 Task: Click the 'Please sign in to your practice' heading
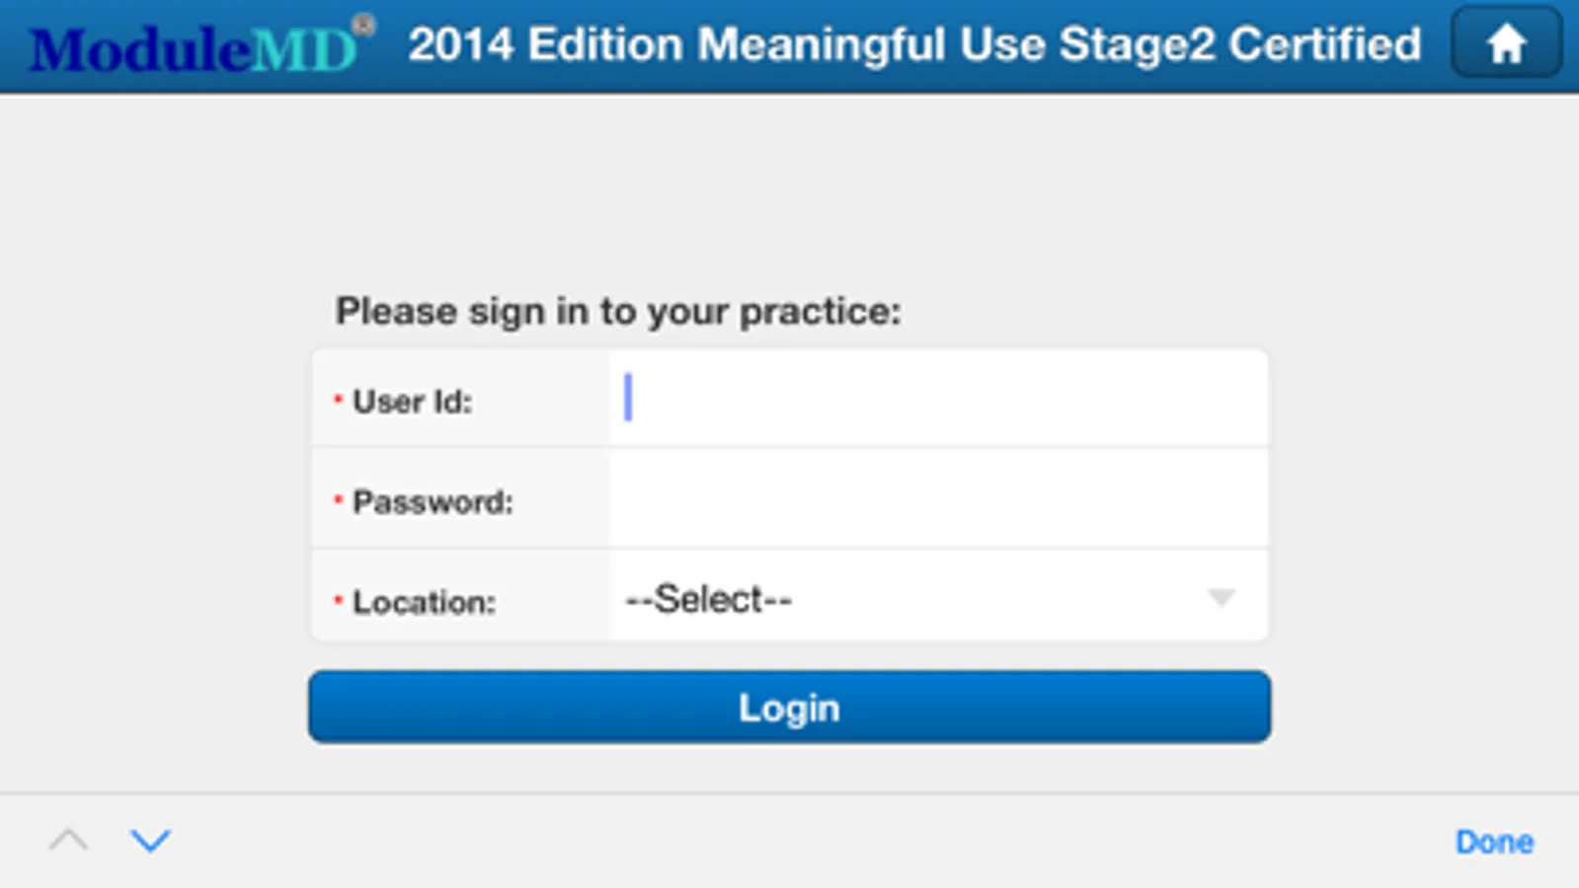pos(618,312)
